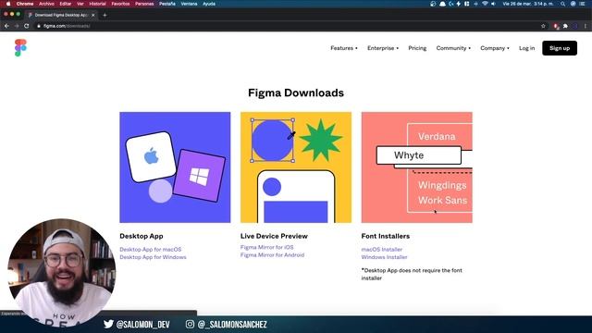
Task: Click the Desktop App illustration thumbnail
Action: click(175, 167)
